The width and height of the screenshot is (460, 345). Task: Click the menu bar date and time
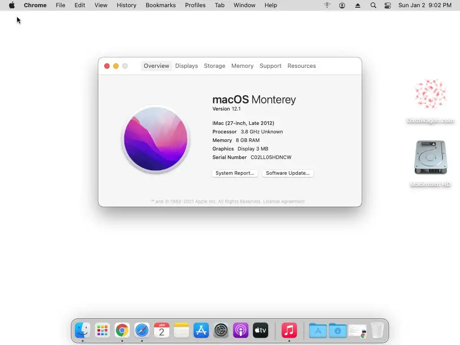coord(425,5)
